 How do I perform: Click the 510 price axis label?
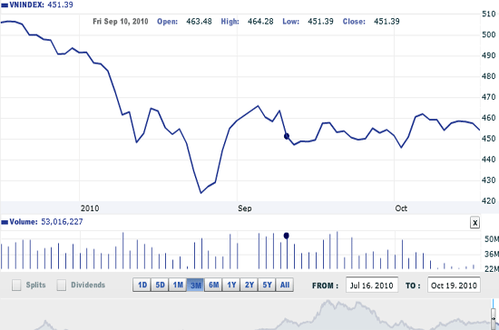click(489, 14)
